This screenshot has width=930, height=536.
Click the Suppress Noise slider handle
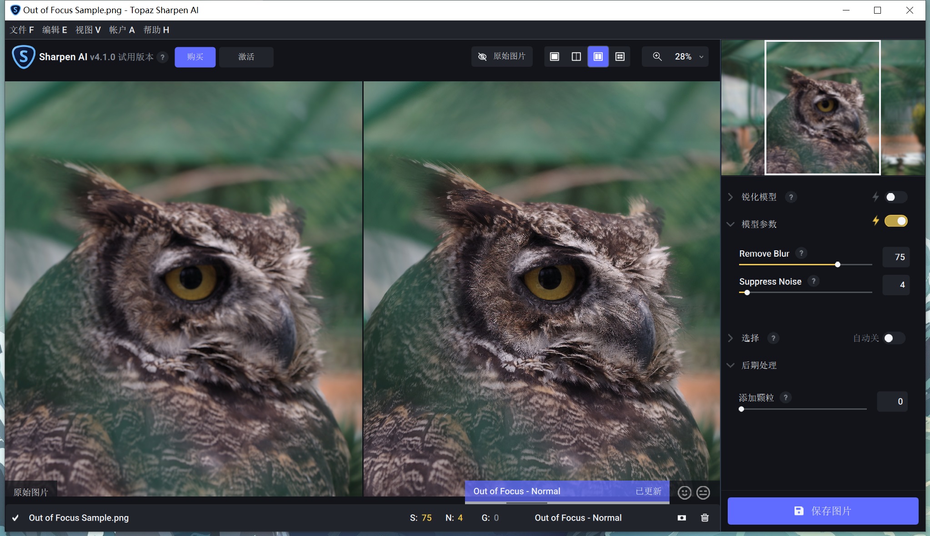click(x=747, y=293)
